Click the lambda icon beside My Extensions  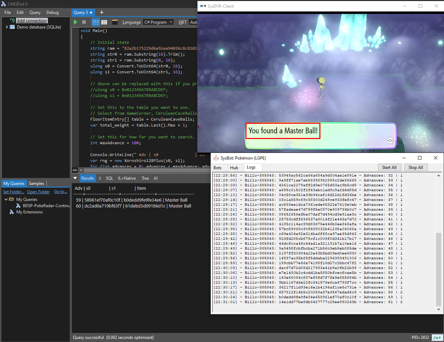click(x=12, y=212)
